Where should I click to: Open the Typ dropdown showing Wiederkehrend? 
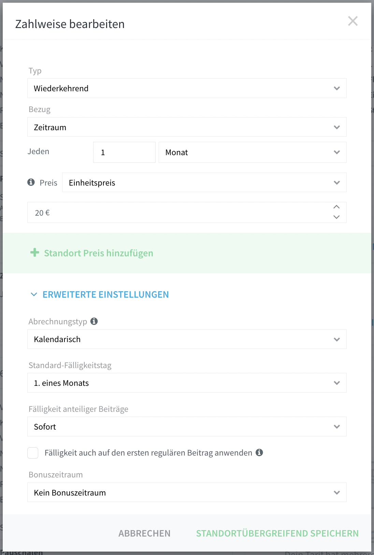187,88
